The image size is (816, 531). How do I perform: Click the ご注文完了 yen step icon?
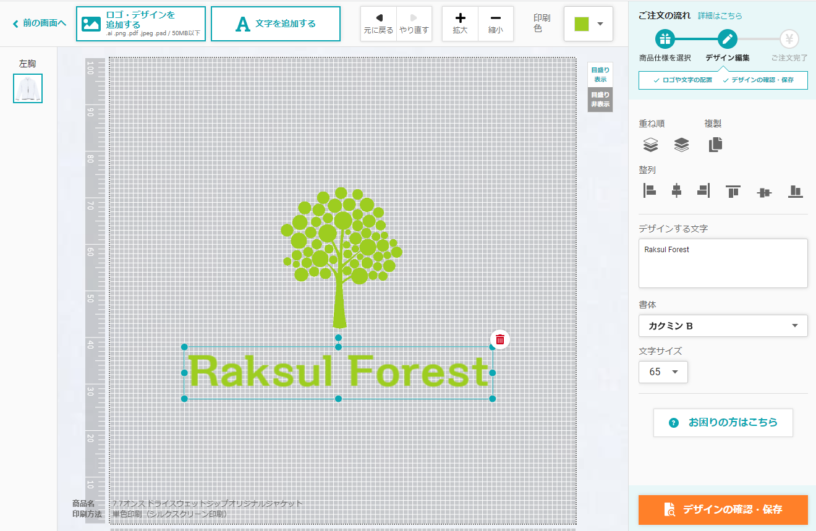789,40
